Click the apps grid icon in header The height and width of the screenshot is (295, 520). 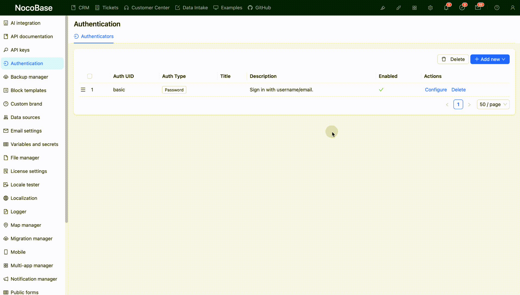point(414,7)
